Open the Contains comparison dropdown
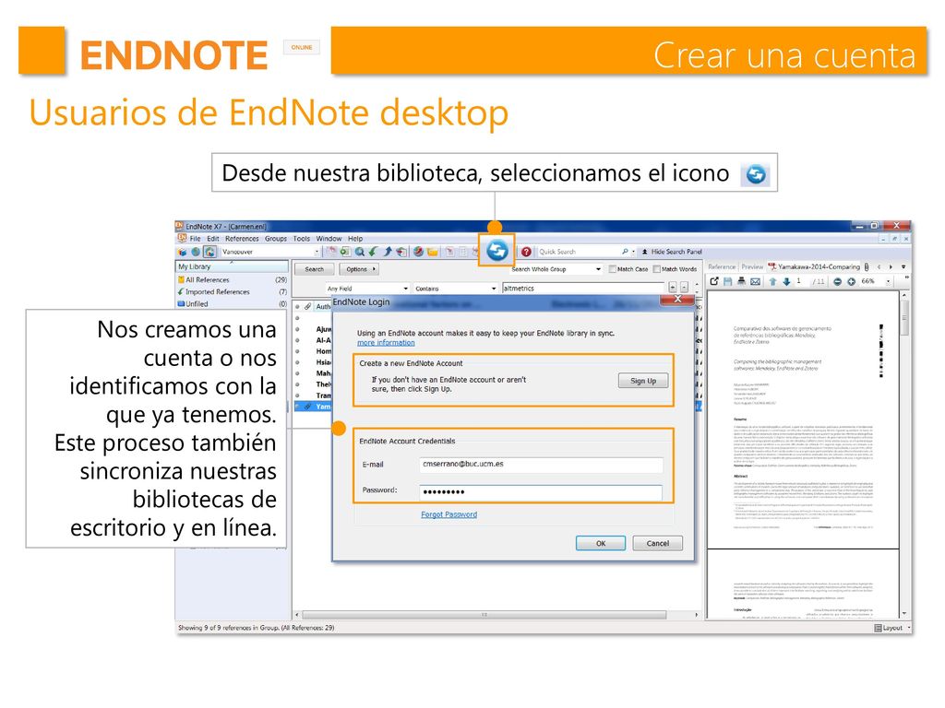The image size is (945, 708). coord(494,289)
